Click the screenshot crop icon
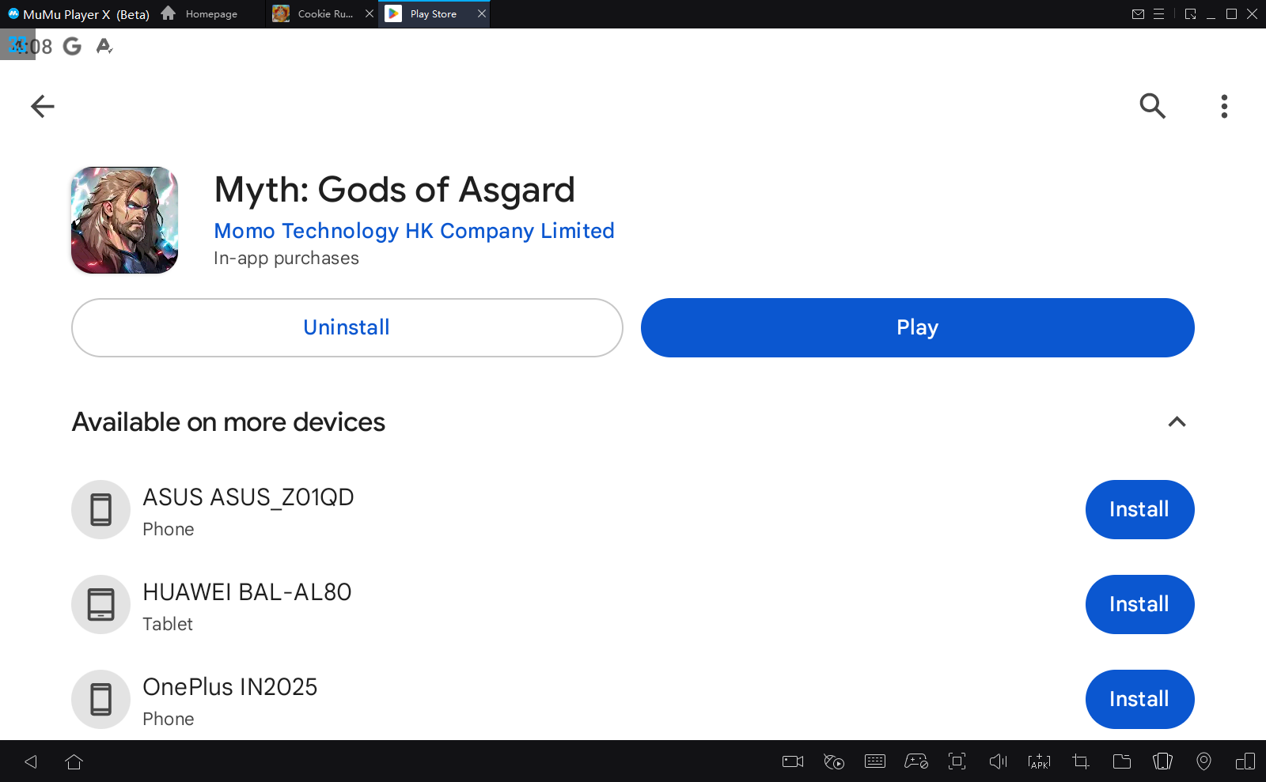1266x782 pixels. [x=1080, y=761]
